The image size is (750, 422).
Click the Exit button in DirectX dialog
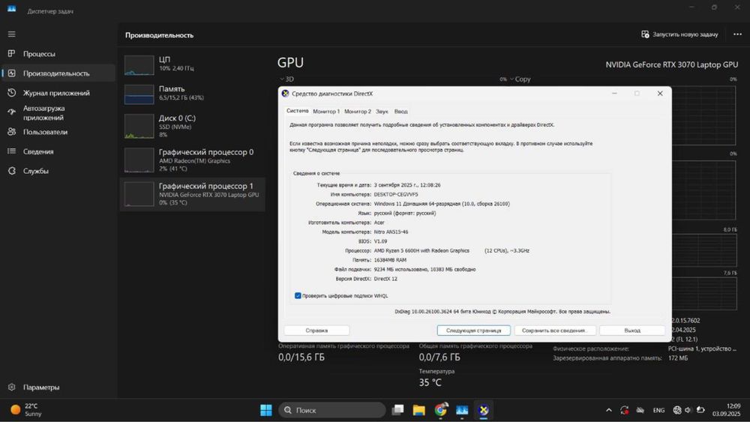point(631,331)
